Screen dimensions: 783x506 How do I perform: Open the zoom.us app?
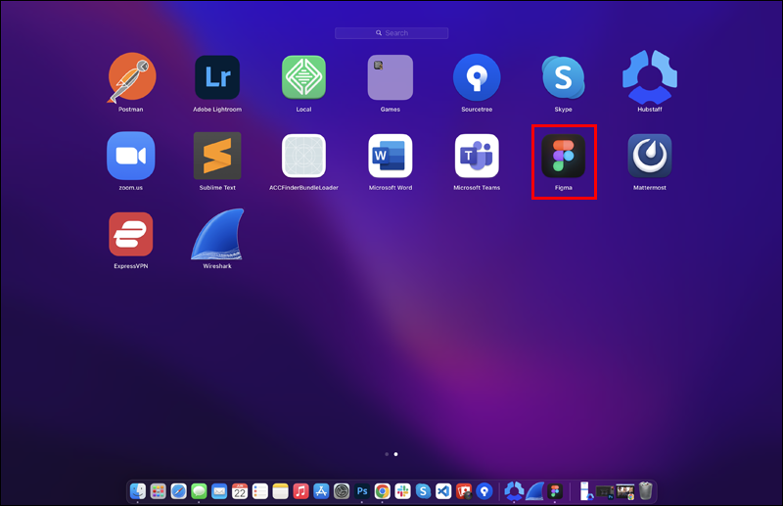click(131, 156)
